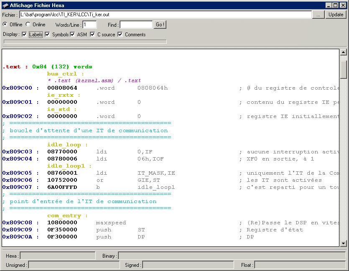The image size is (349, 271).
Task: Toggle the C source checkbox
Action: [93, 35]
